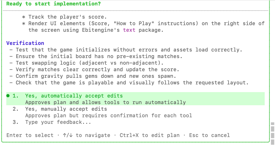275x147 pixels.
Task: Select "Yes, automatically accept edits" option
Action: 74,96
